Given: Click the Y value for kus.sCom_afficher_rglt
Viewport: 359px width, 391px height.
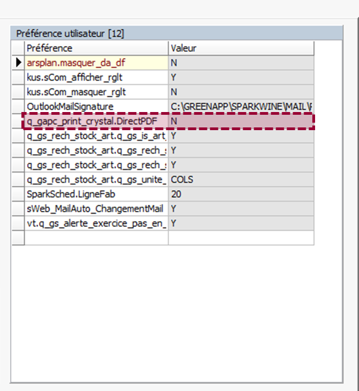Looking at the screenshot, I should click(240, 77).
